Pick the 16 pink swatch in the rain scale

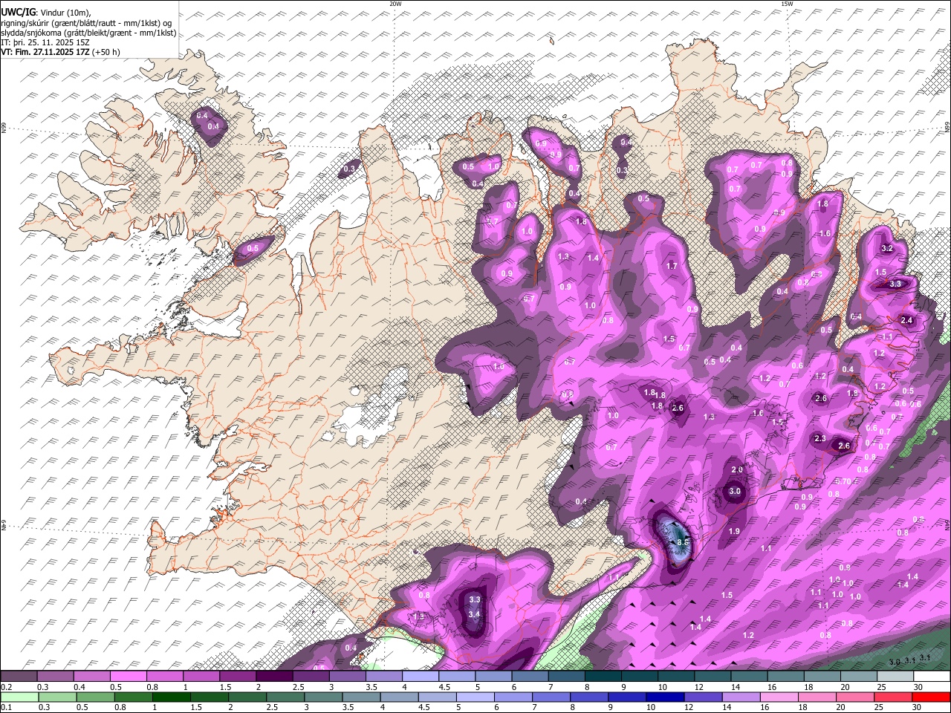tap(779, 697)
